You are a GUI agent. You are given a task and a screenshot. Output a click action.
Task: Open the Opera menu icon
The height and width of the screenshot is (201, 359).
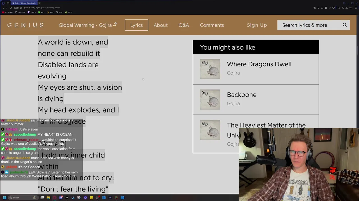tap(3, 3)
